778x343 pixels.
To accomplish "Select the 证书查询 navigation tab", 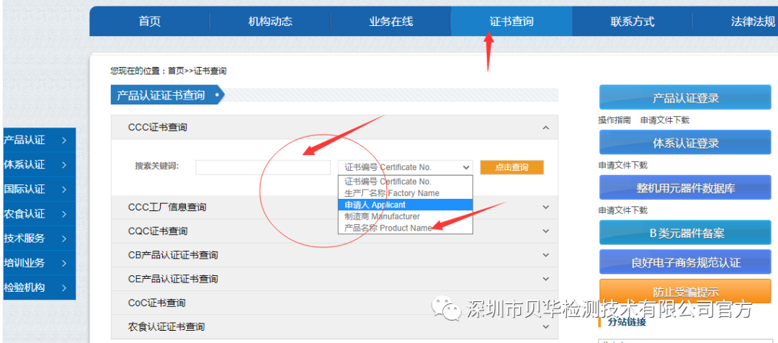I will coord(511,22).
